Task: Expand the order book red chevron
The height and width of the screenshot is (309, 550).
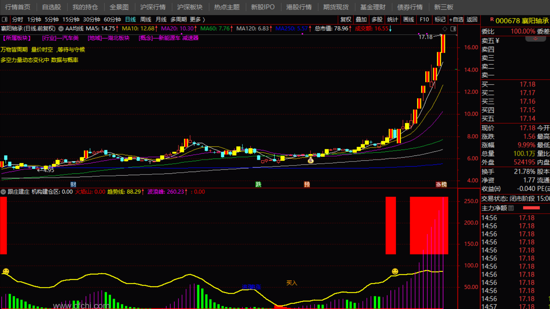Action: click(536, 38)
